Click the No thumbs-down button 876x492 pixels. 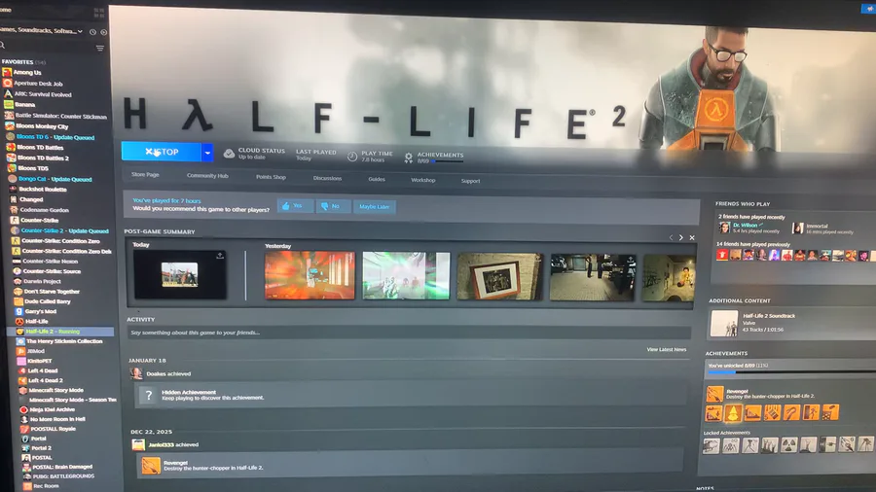333,206
